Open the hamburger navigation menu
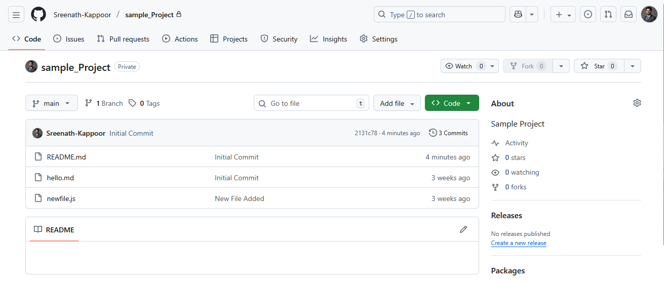The width and height of the screenshot is (664, 282). [x=16, y=15]
